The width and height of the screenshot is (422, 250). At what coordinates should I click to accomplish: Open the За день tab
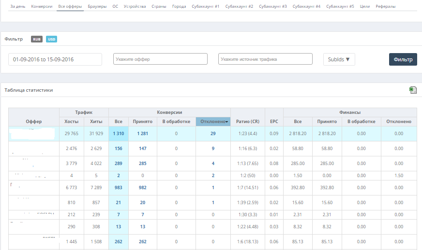18,6
